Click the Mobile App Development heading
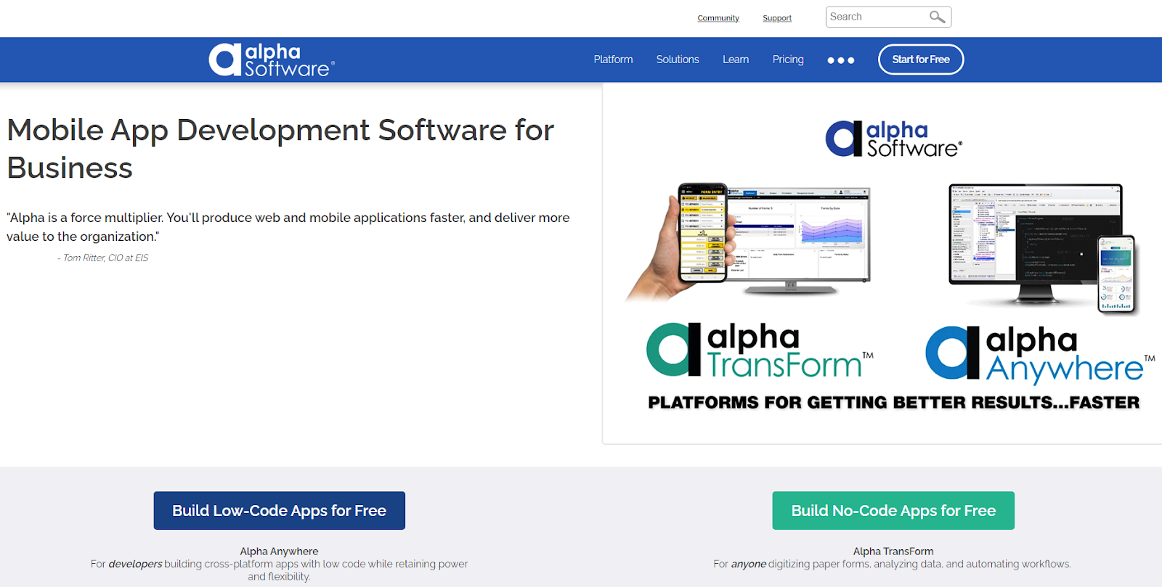Image resolution: width=1162 pixels, height=587 pixels. coord(280,149)
